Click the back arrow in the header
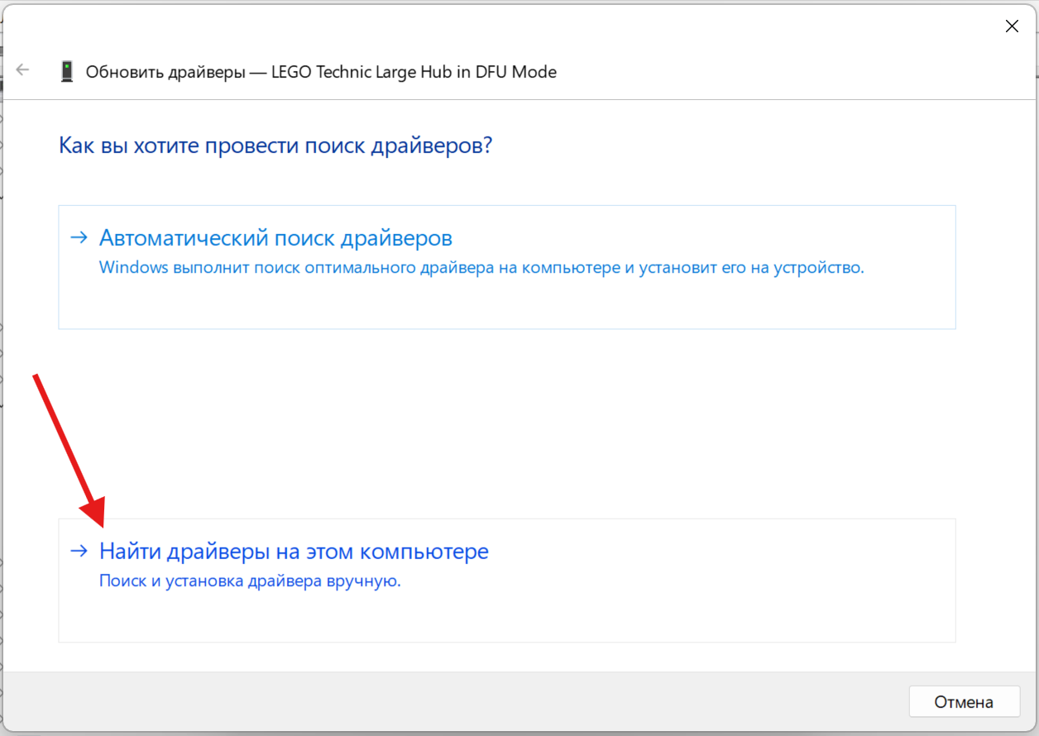 click(x=22, y=70)
